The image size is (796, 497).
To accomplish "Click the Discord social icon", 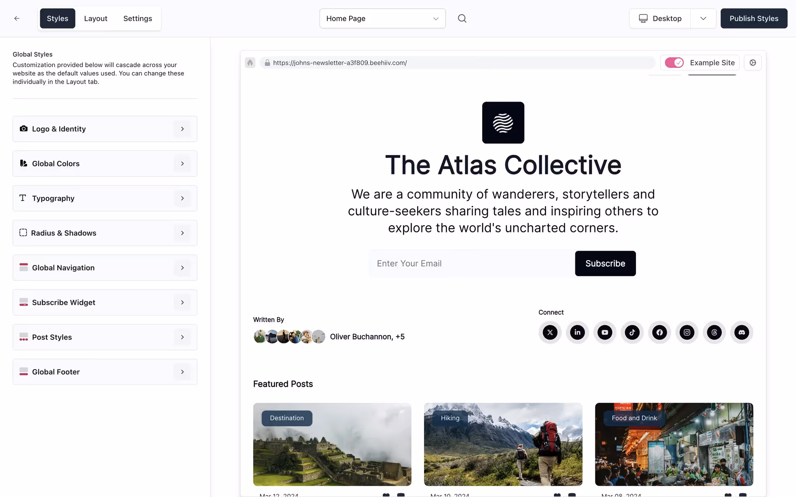I will [741, 332].
